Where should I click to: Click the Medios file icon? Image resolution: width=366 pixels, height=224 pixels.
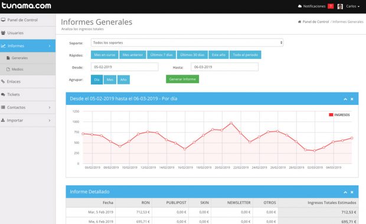(x=8, y=69)
